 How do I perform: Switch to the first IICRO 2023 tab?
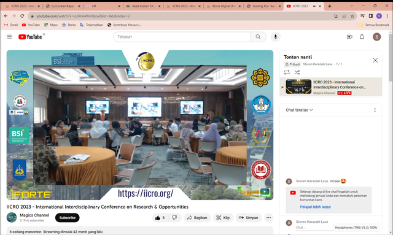coord(22,6)
